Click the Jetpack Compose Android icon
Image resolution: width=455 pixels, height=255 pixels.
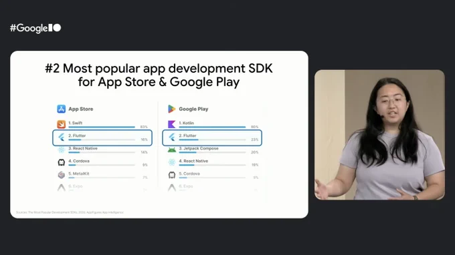(x=172, y=150)
